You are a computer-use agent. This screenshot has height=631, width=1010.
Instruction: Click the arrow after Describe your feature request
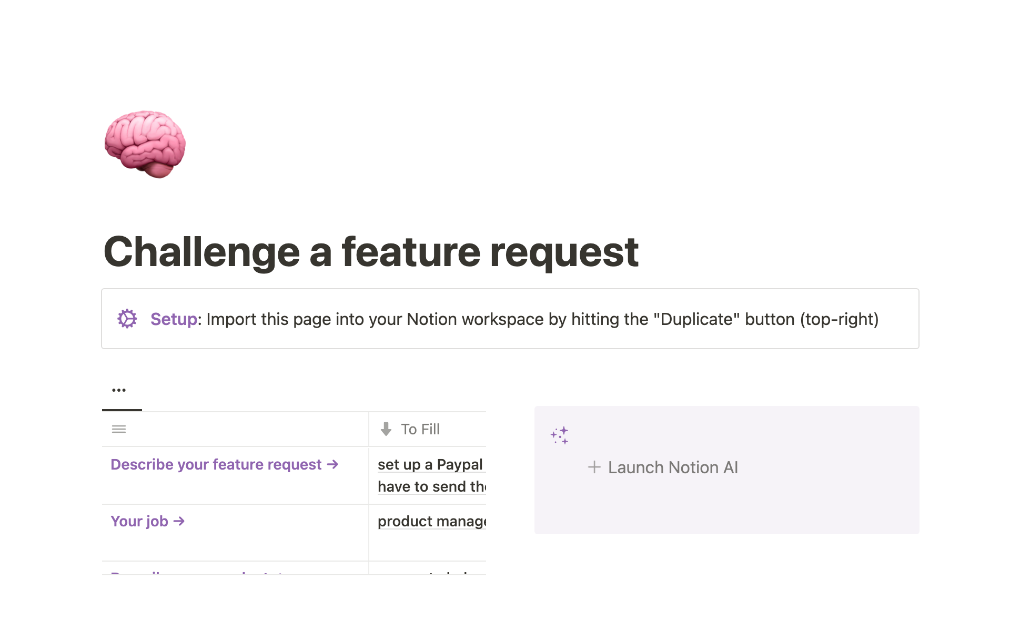coord(332,464)
